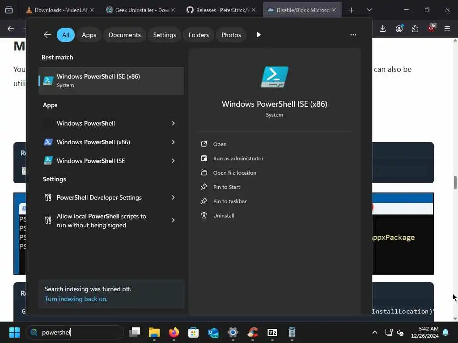This screenshot has width=458, height=343.
Task: Select the All search filter
Action: [x=66, y=35]
